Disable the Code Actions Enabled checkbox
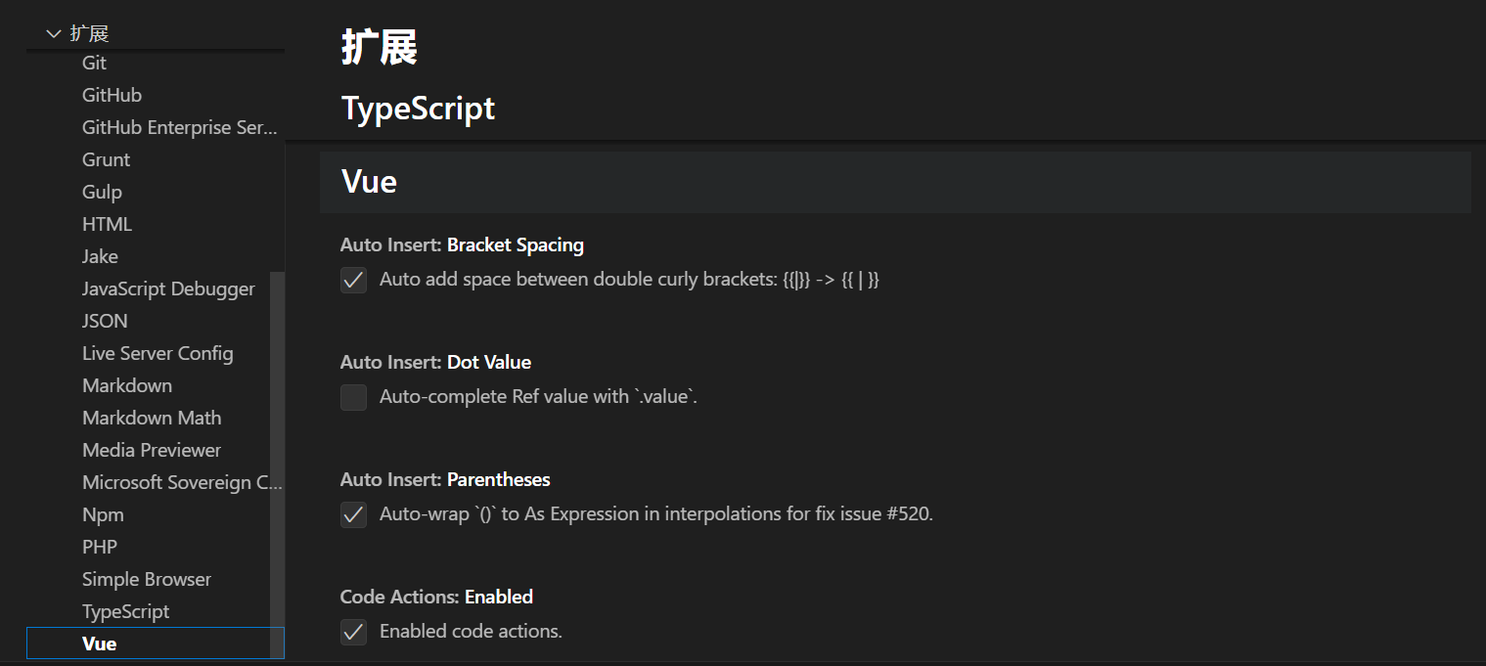This screenshot has height=666, width=1486. tap(353, 632)
